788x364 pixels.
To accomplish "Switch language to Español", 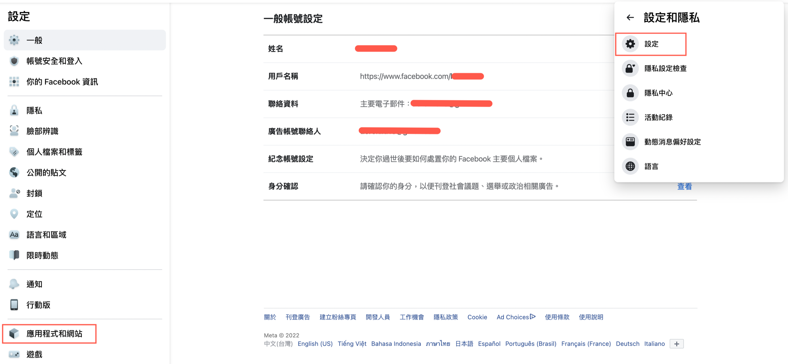I will point(489,344).
